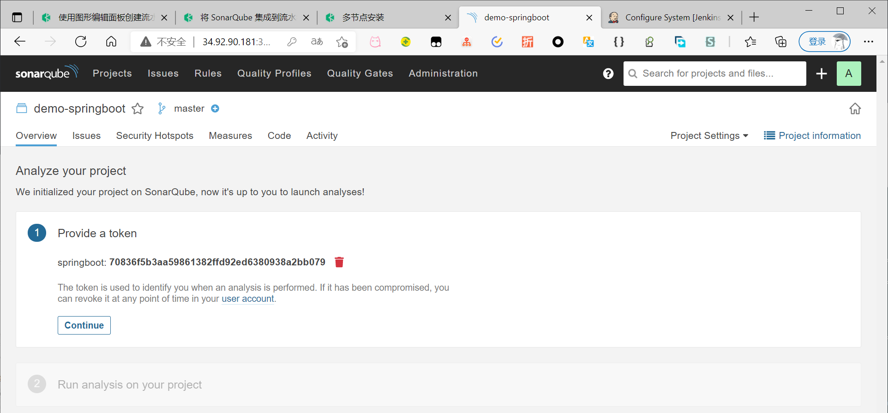Expand the Project Settings dropdown
Screen dimensions: 888x413
(709, 136)
